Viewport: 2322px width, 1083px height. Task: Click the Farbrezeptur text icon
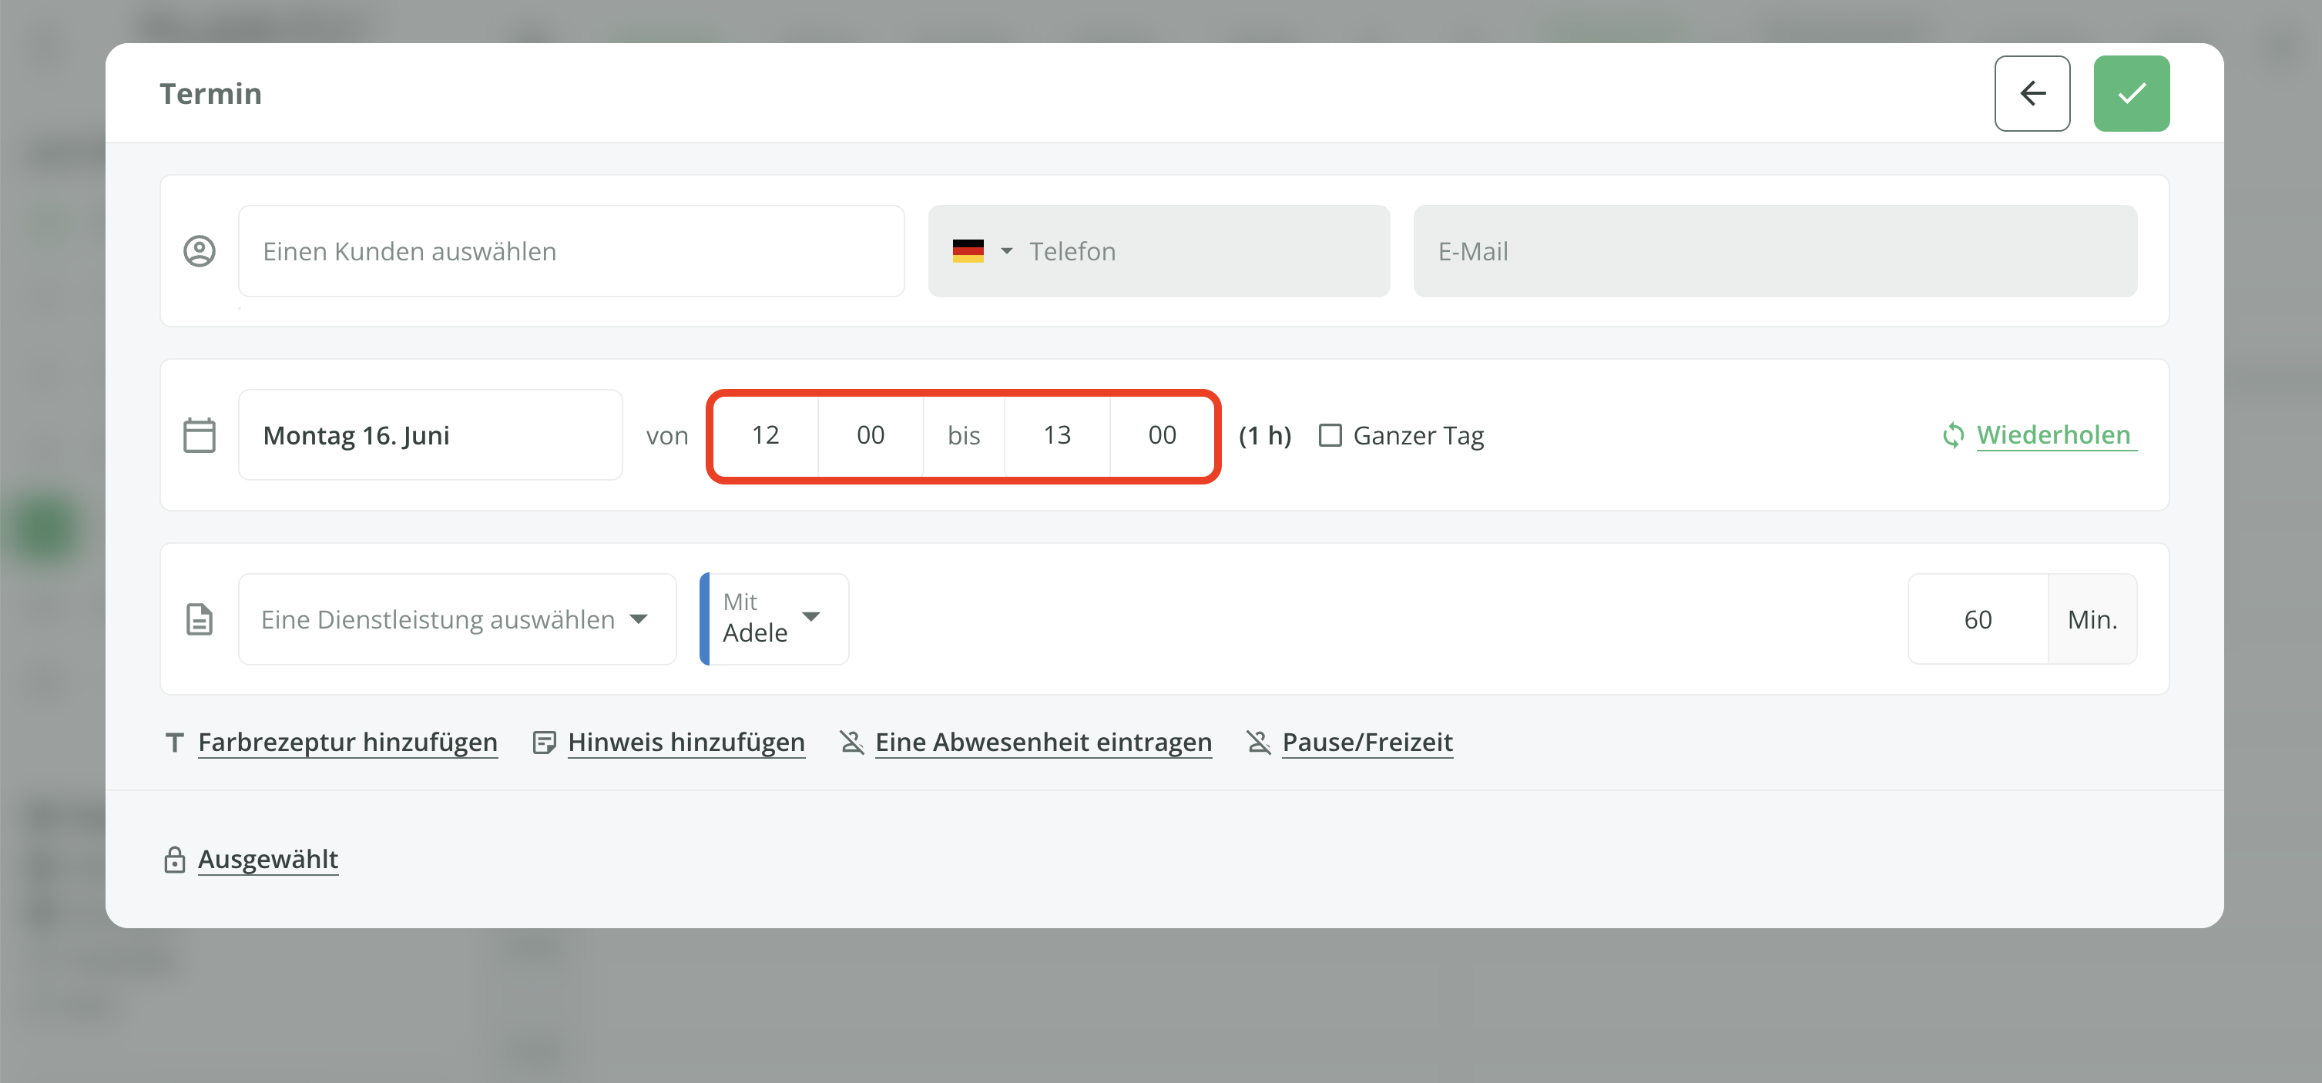(175, 743)
